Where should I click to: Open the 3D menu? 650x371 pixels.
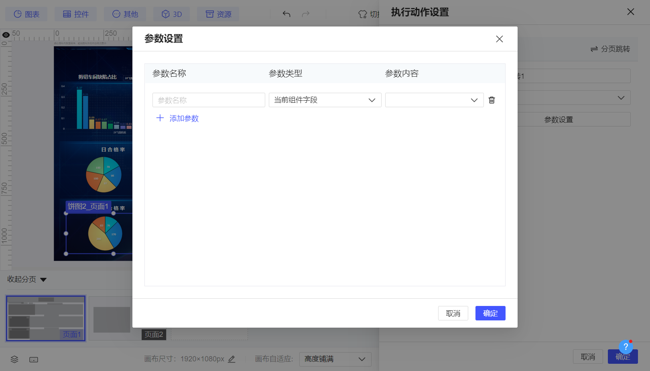172,14
